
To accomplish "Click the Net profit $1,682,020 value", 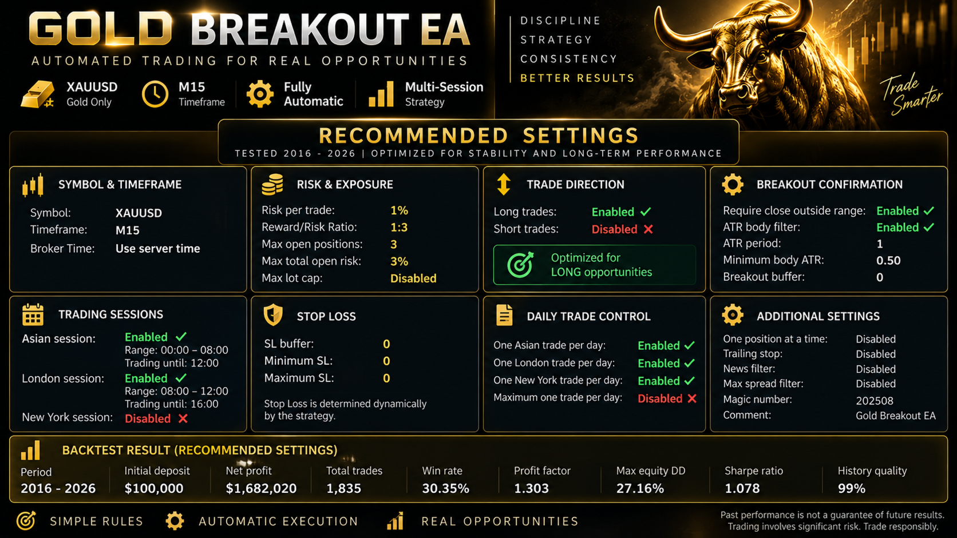I will coord(261,488).
